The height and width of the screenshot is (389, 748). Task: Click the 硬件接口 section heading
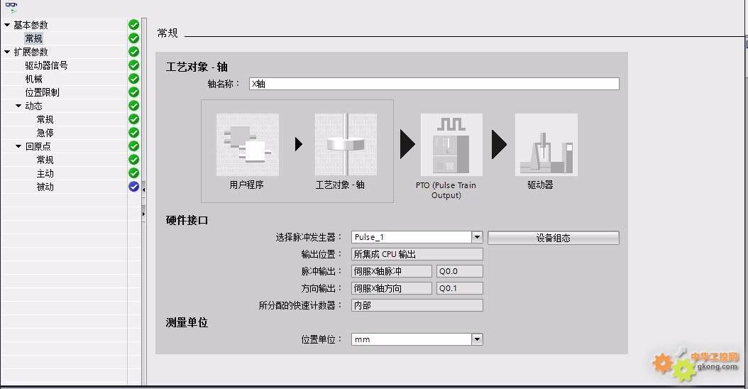pos(187,220)
